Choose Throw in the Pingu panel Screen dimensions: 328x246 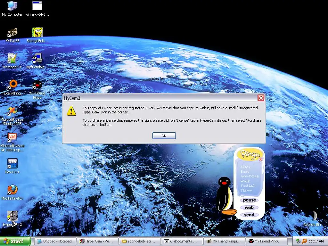click(x=246, y=190)
